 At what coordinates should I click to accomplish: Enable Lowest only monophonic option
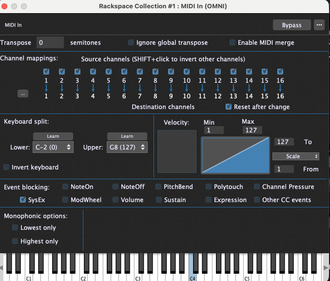point(16,228)
